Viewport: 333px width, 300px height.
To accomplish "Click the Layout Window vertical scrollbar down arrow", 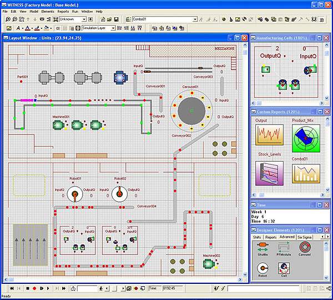I will coord(245,274).
